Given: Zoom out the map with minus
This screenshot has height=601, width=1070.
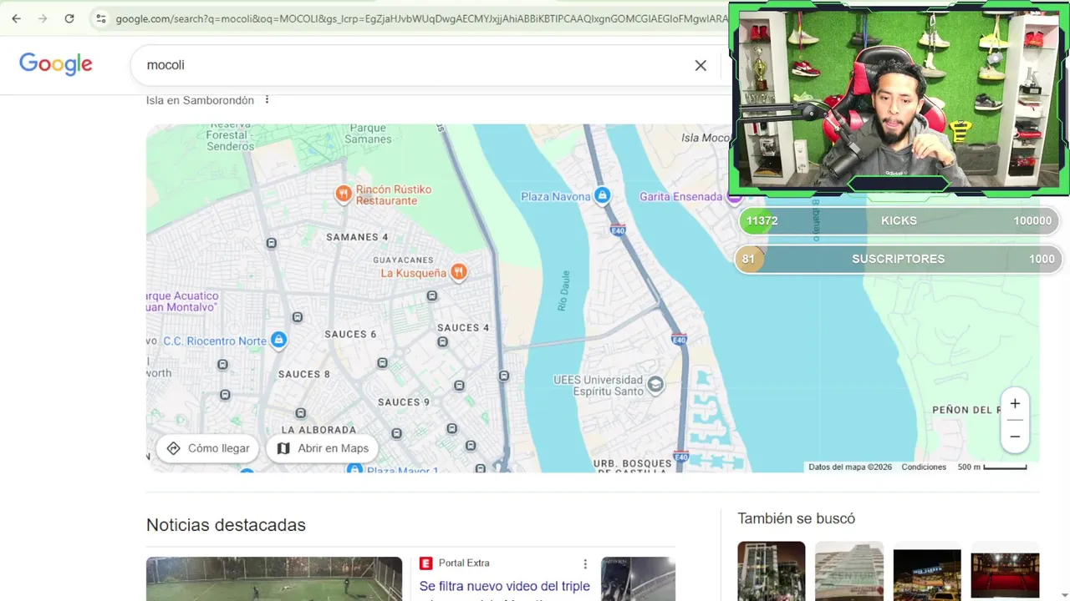Looking at the screenshot, I should (x=1015, y=437).
